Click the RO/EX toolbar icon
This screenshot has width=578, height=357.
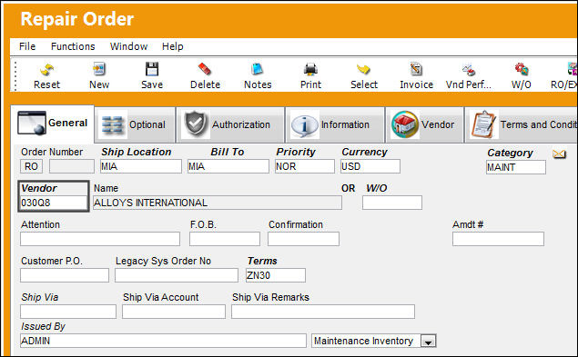pos(572,69)
